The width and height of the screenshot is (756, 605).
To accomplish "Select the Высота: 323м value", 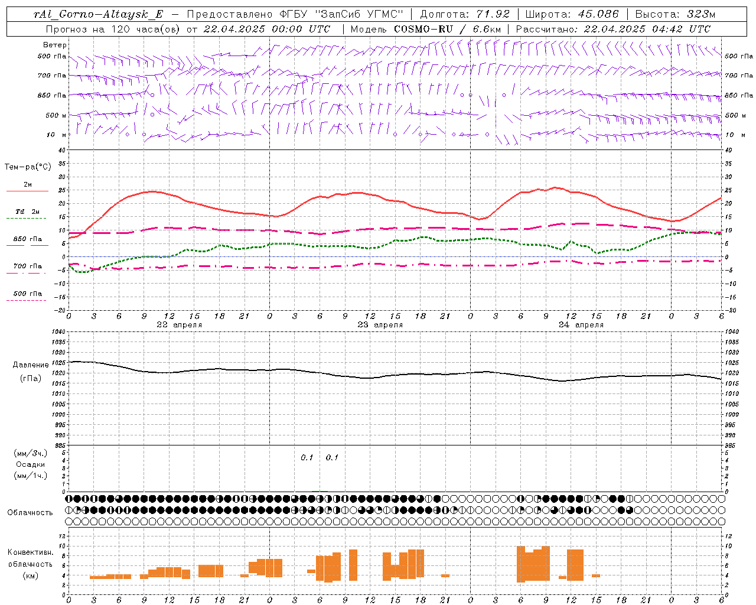I will point(675,15).
